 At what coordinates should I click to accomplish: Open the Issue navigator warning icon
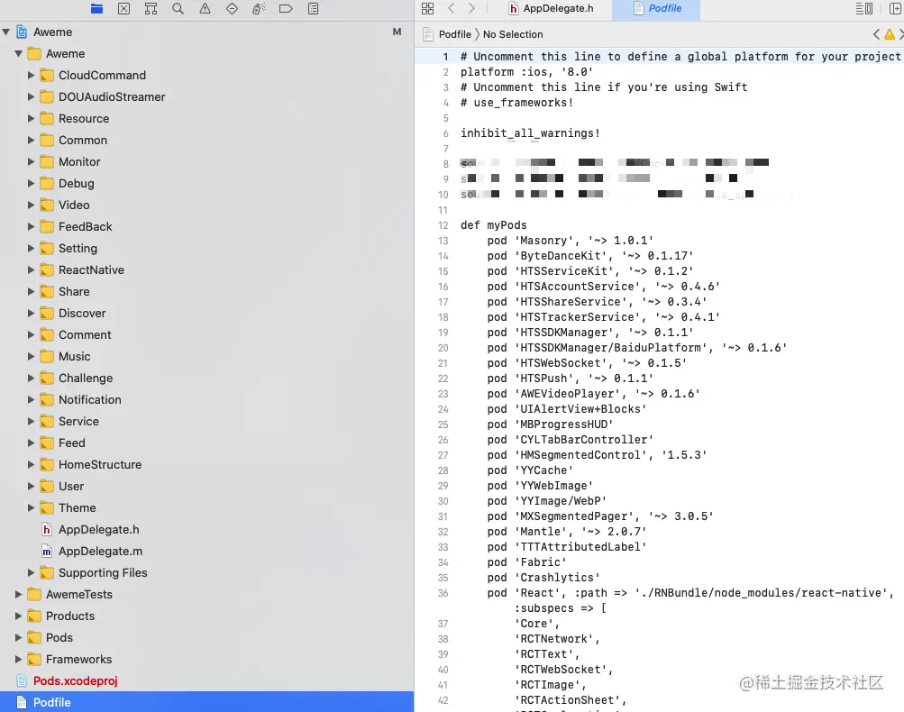[x=205, y=9]
